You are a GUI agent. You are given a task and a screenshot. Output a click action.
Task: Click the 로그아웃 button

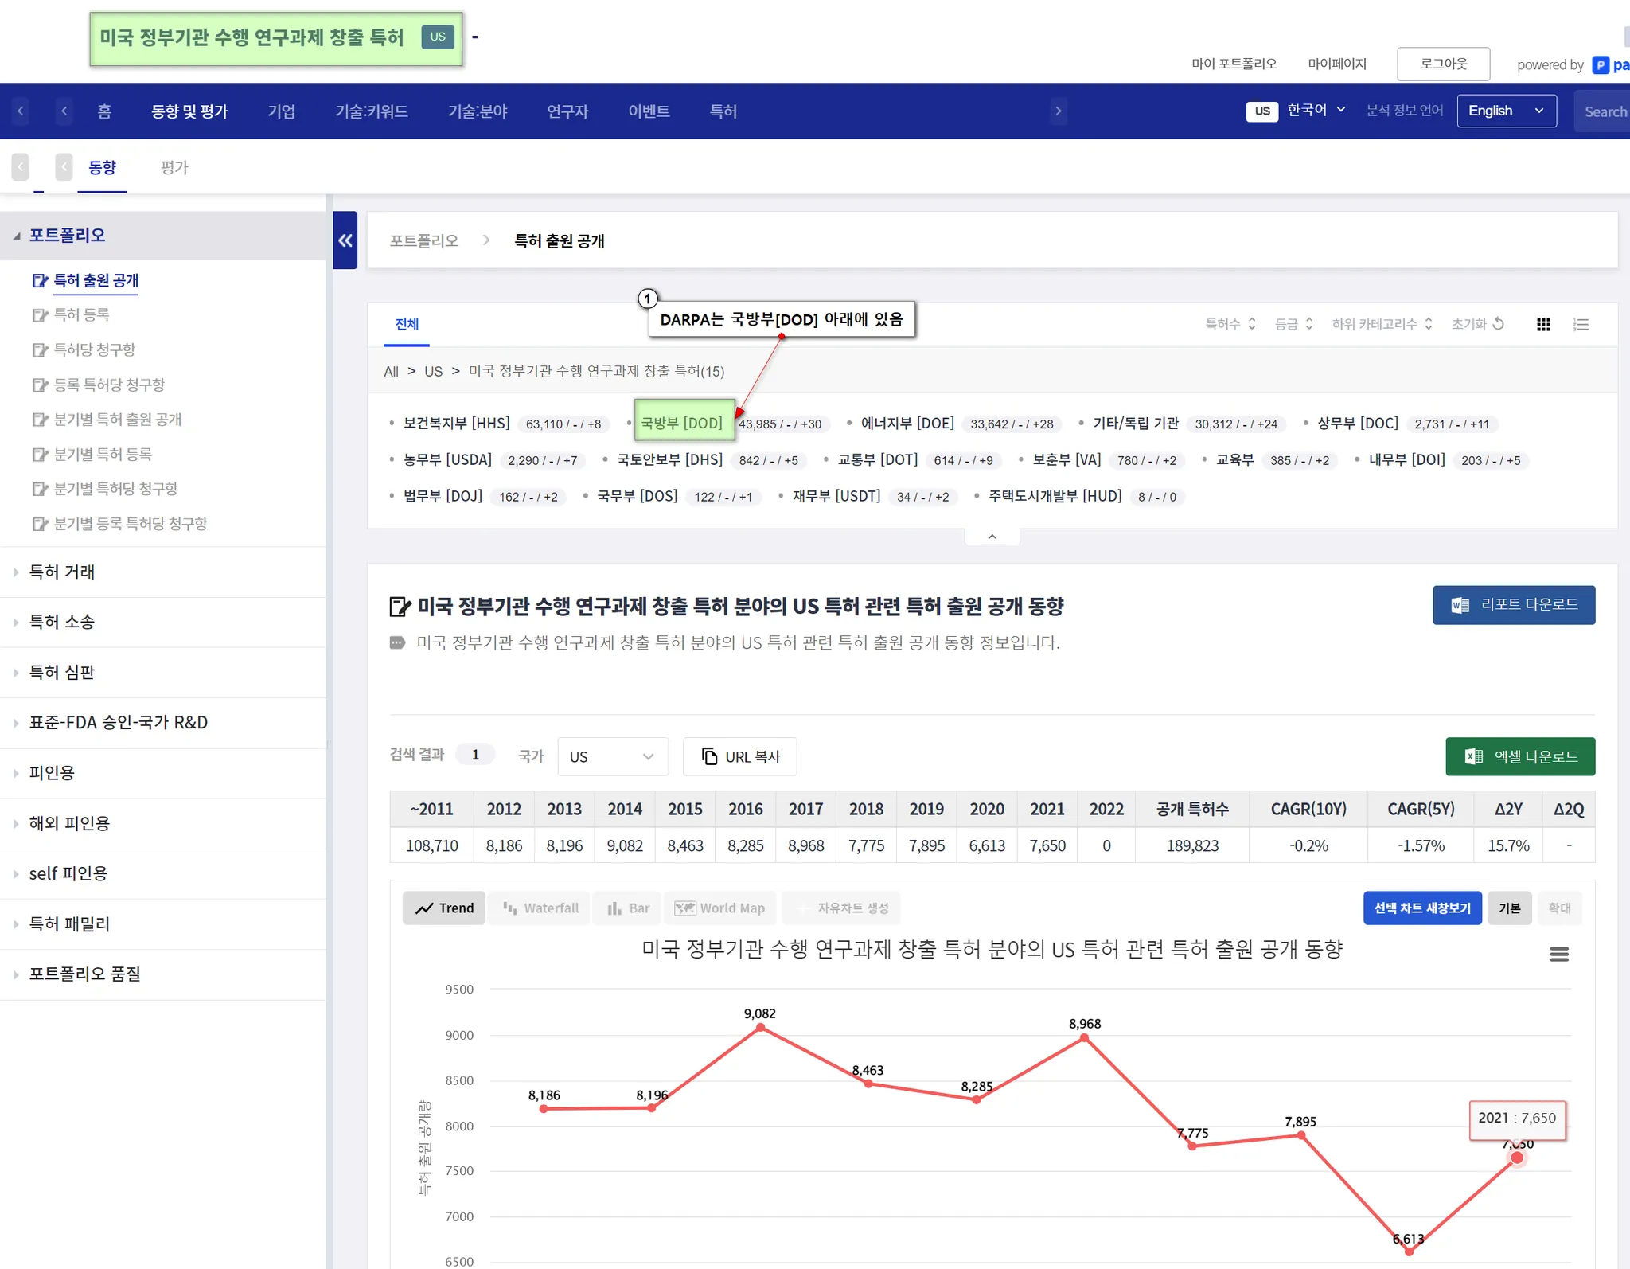(x=1443, y=64)
